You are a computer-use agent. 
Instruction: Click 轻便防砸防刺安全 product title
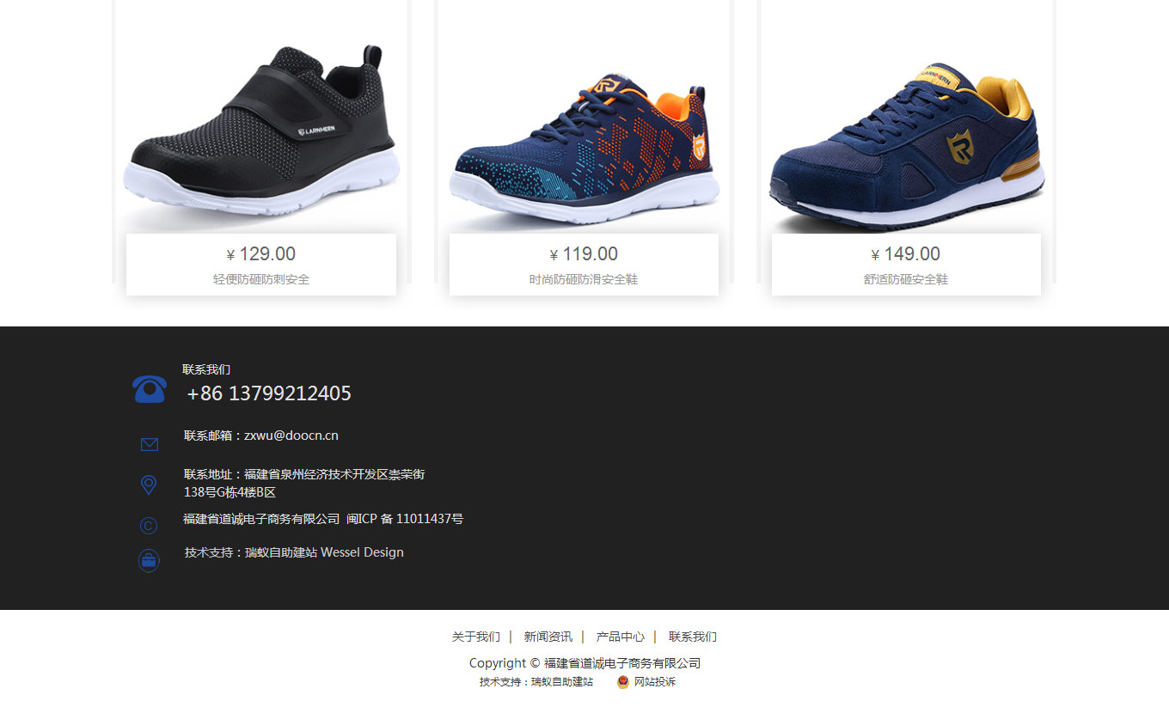point(261,279)
